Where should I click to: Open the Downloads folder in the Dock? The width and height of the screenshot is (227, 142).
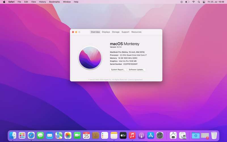tap(196, 136)
